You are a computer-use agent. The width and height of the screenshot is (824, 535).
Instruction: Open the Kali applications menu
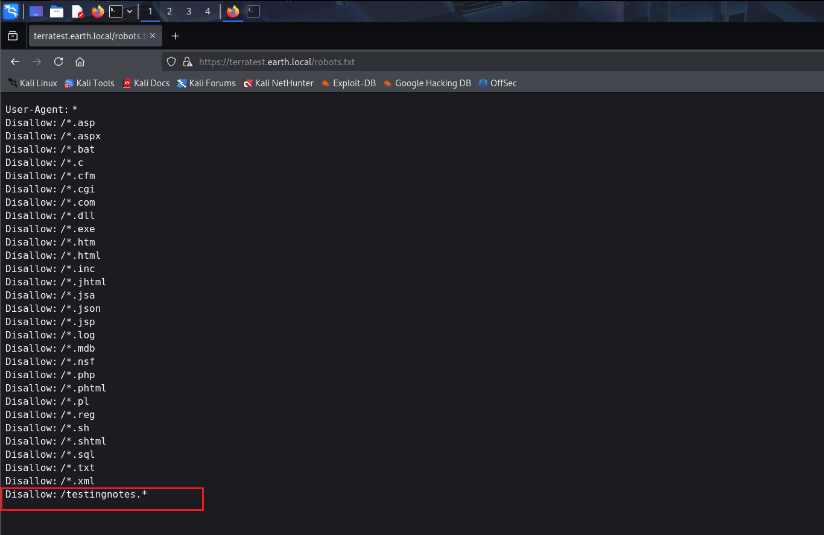(x=11, y=11)
